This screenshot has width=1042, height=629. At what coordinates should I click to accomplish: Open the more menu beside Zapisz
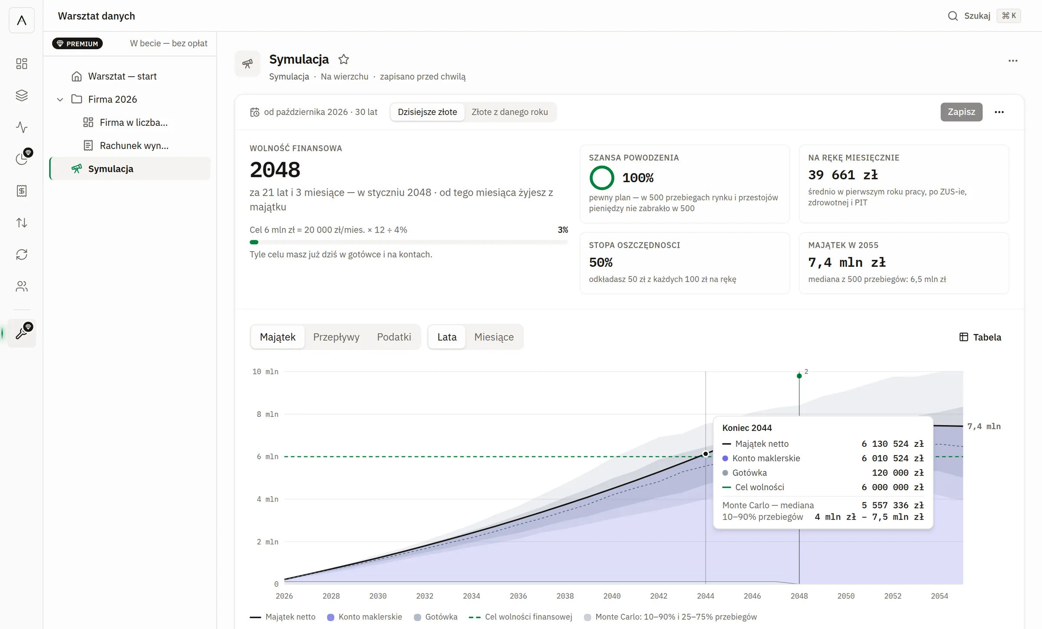[x=999, y=112]
